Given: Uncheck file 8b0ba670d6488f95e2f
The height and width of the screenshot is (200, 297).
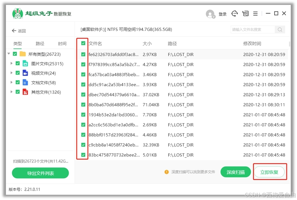Looking at the screenshot, I should coord(83,105).
